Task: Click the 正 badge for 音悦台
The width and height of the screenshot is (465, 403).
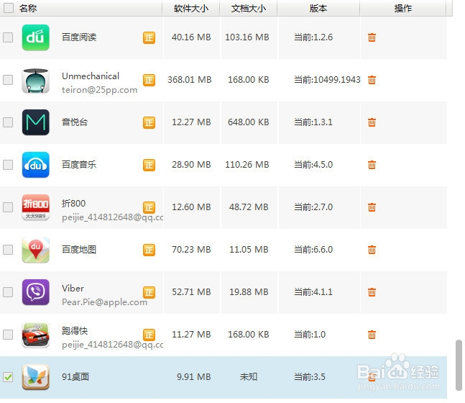Action: [149, 122]
